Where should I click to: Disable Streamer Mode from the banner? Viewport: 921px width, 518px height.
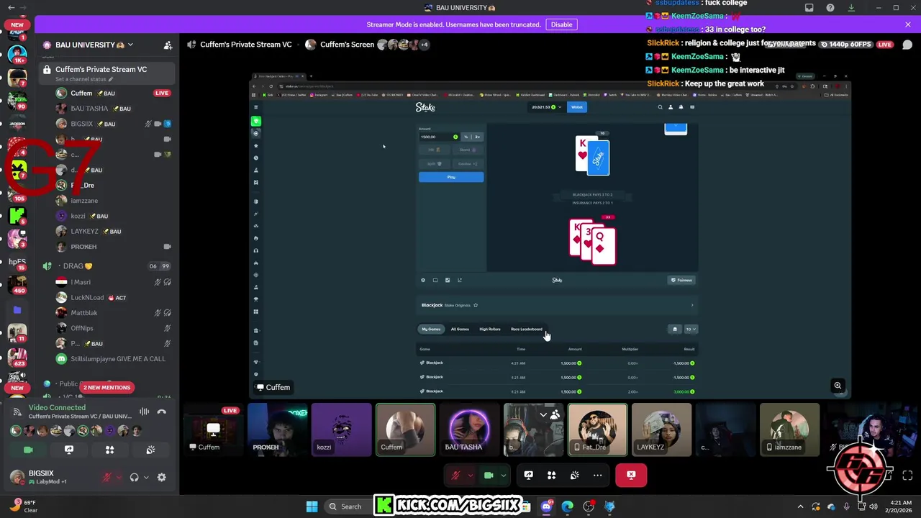[x=561, y=24]
